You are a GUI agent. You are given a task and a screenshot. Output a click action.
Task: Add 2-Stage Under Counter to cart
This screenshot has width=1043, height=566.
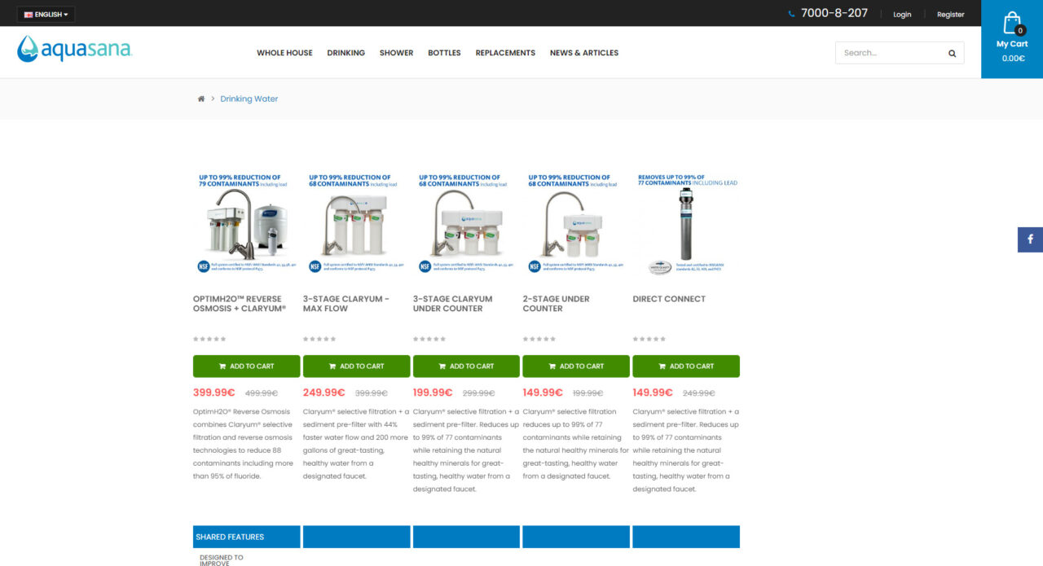coord(576,366)
